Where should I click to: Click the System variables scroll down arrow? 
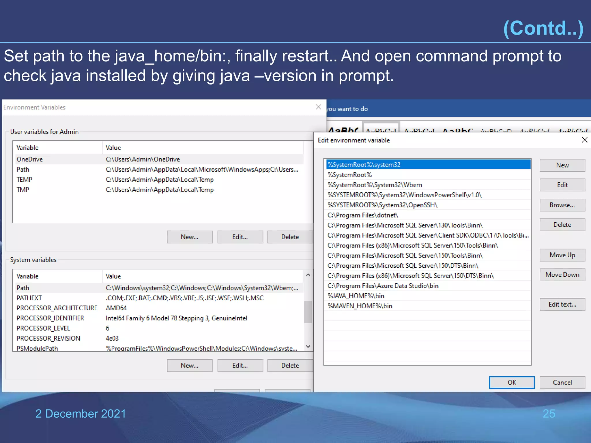point(308,346)
